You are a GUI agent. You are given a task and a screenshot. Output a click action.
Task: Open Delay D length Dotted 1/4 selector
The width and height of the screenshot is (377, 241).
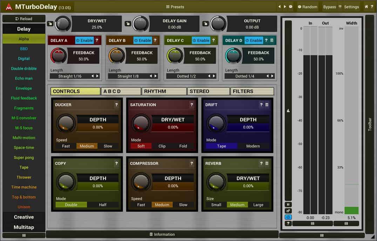(x=245, y=76)
